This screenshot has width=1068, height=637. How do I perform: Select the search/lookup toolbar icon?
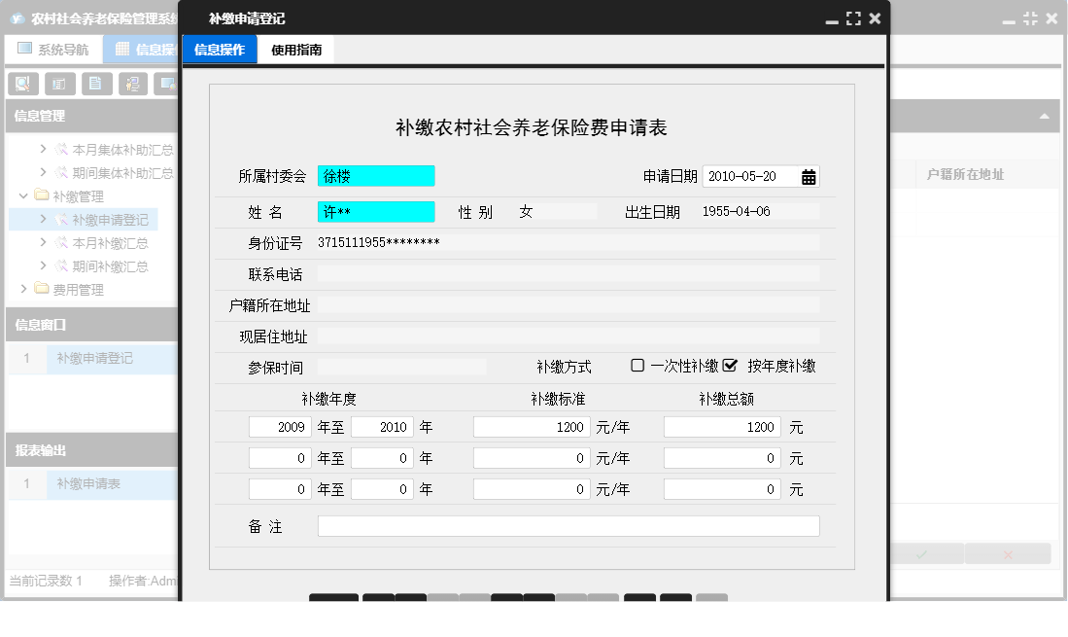(21, 84)
